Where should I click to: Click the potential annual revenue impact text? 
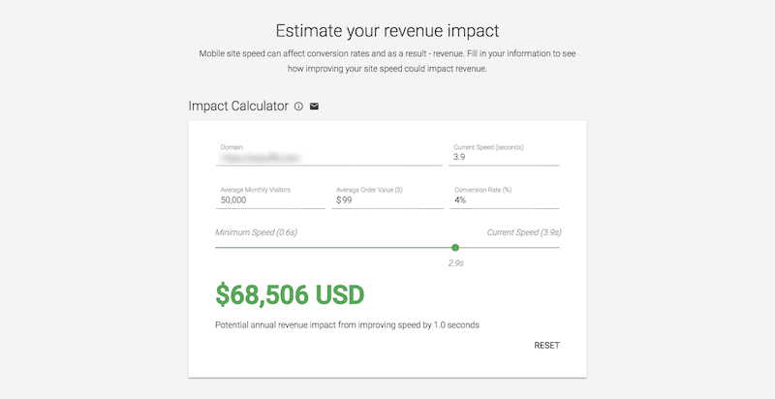pyautogui.click(x=347, y=325)
